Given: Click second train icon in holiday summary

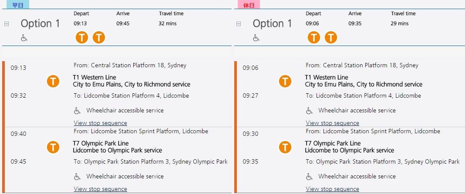Looking at the screenshot, I should coord(331,37).
